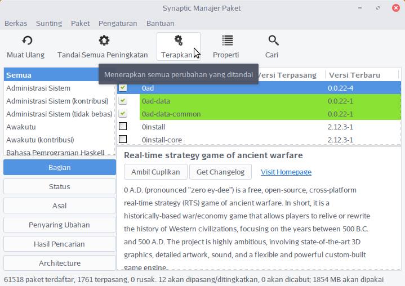405x286 pixels.
Task: Toggle the 0ad package checkbox
Action: pyautogui.click(x=123, y=88)
